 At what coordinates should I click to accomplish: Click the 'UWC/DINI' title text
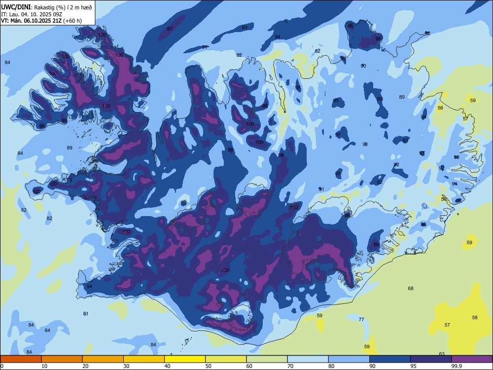(x=16, y=7)
